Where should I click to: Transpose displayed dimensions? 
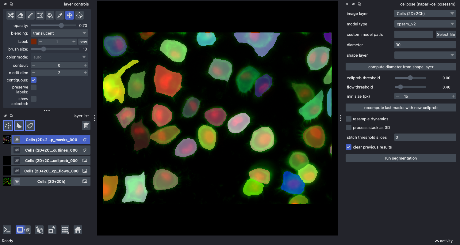coord(52,230)
